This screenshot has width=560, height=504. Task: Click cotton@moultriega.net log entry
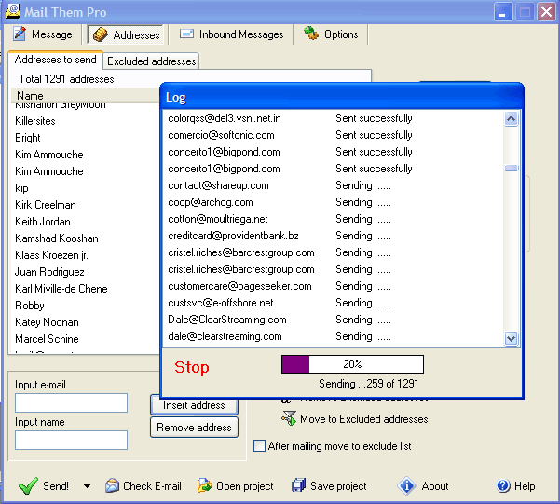pyautogui.click(x=217, y=219)
